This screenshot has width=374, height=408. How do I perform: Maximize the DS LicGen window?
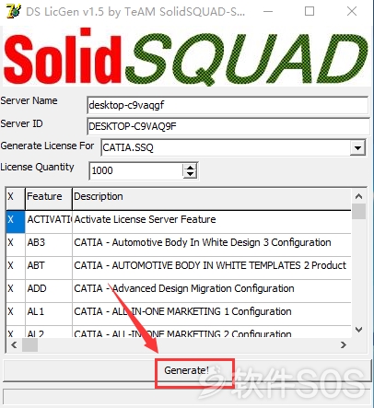(x=310, y=11)
